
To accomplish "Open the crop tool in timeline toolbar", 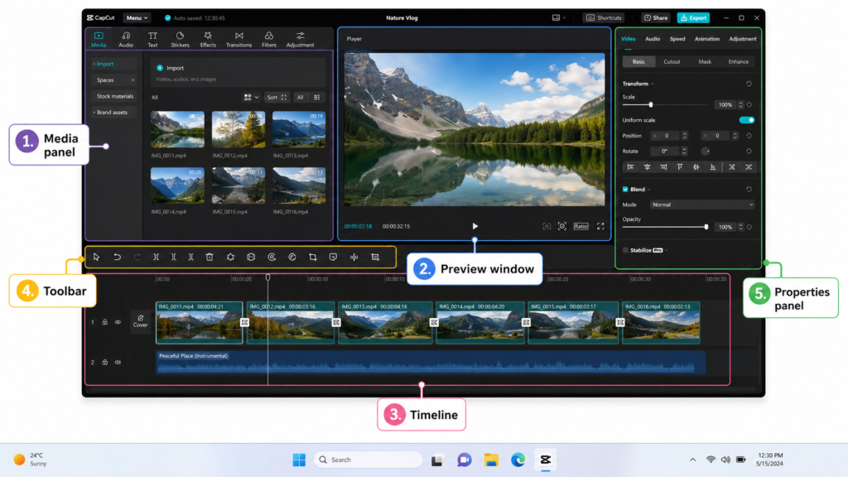I will tap(312, 257).
